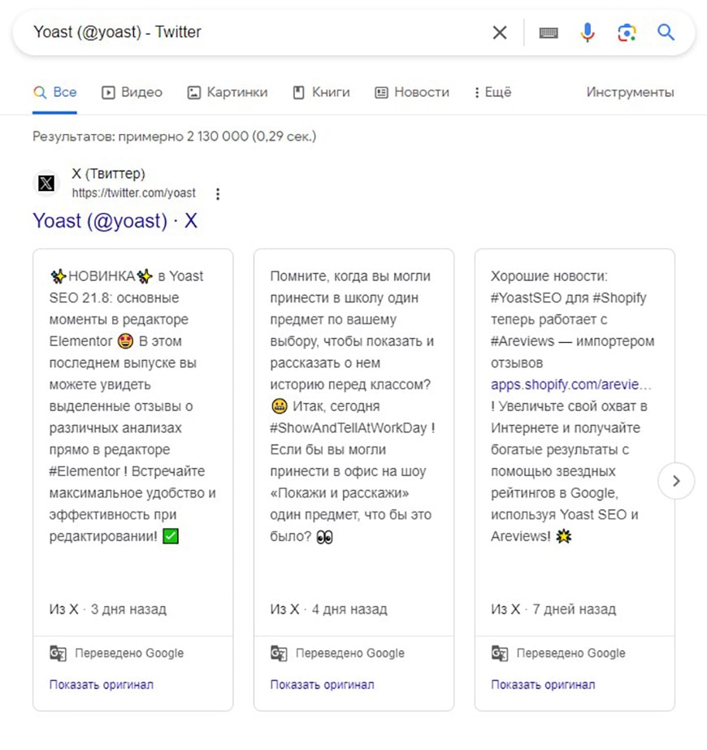Click the results count text 'Результатов: примерно 2 130 000'
This screenshot has width=707, height=750.
click(140, 137)
